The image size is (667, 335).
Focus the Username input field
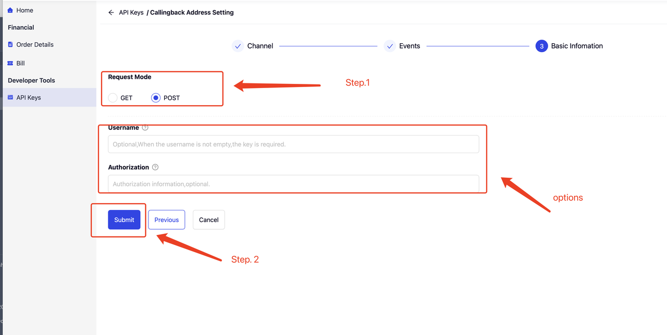pos(293,144)
